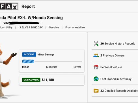Click the Moderate severity label

(x=52, y=67)
